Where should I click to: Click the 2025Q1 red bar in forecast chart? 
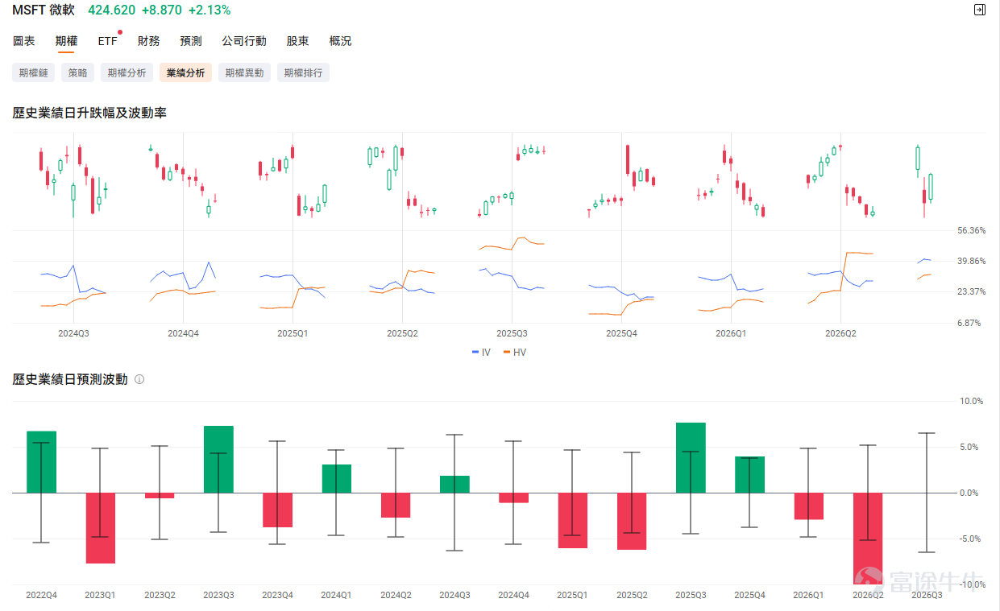[x=573, y=520]
